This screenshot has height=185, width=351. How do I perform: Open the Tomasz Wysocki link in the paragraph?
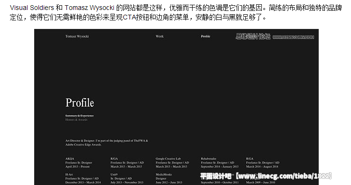click(90, 8)
